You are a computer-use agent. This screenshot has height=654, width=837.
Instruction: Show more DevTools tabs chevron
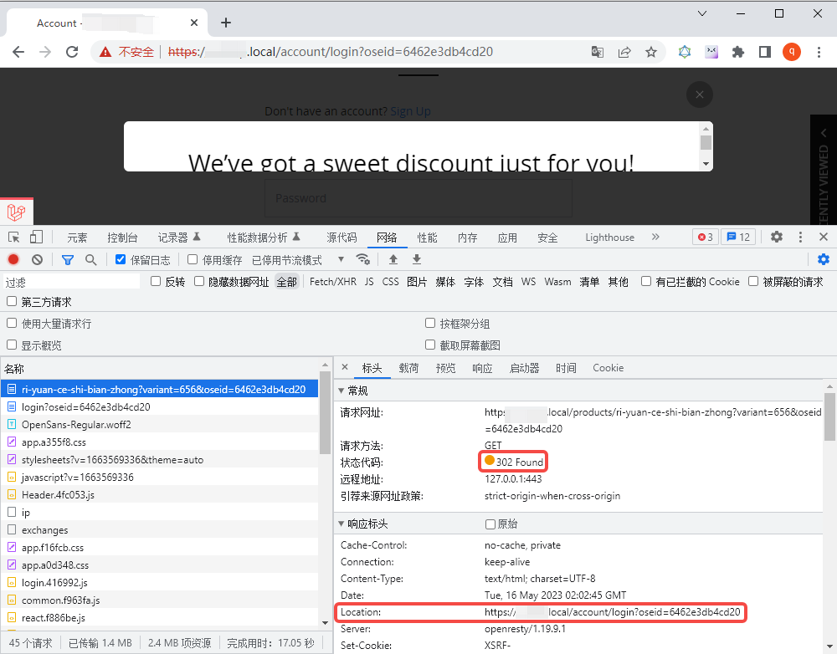pyautogui.click(x=655, y=237)
